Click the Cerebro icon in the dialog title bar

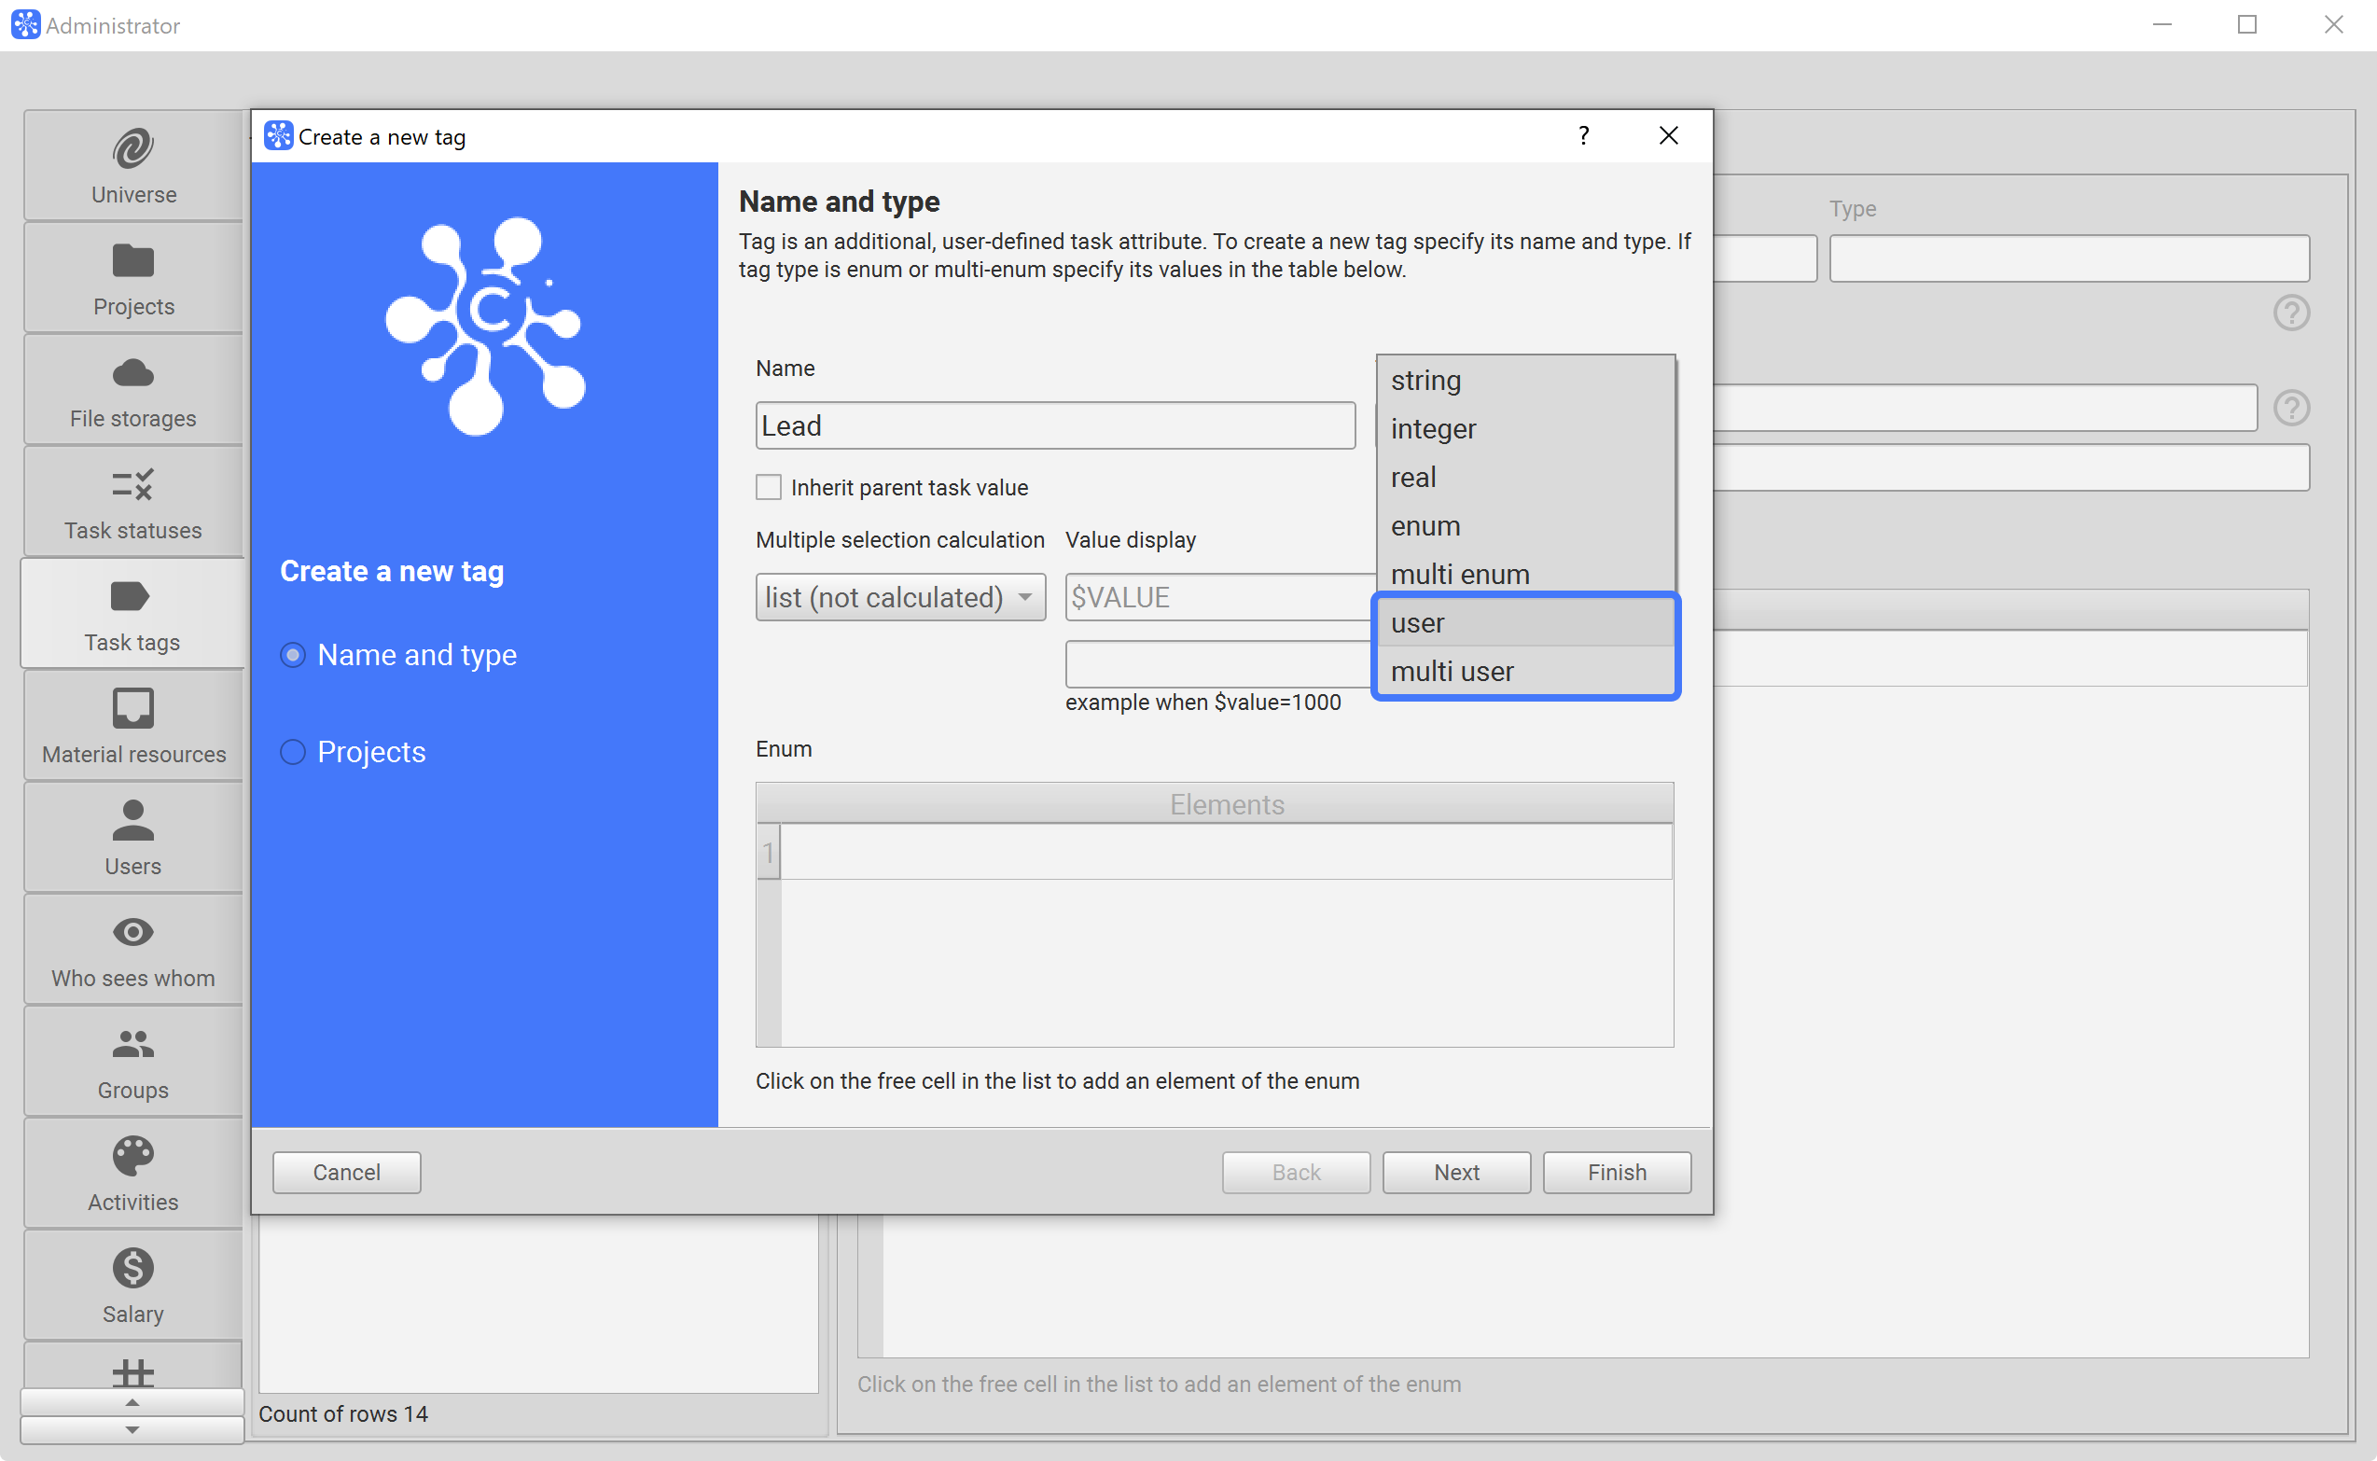pos(278,136)
